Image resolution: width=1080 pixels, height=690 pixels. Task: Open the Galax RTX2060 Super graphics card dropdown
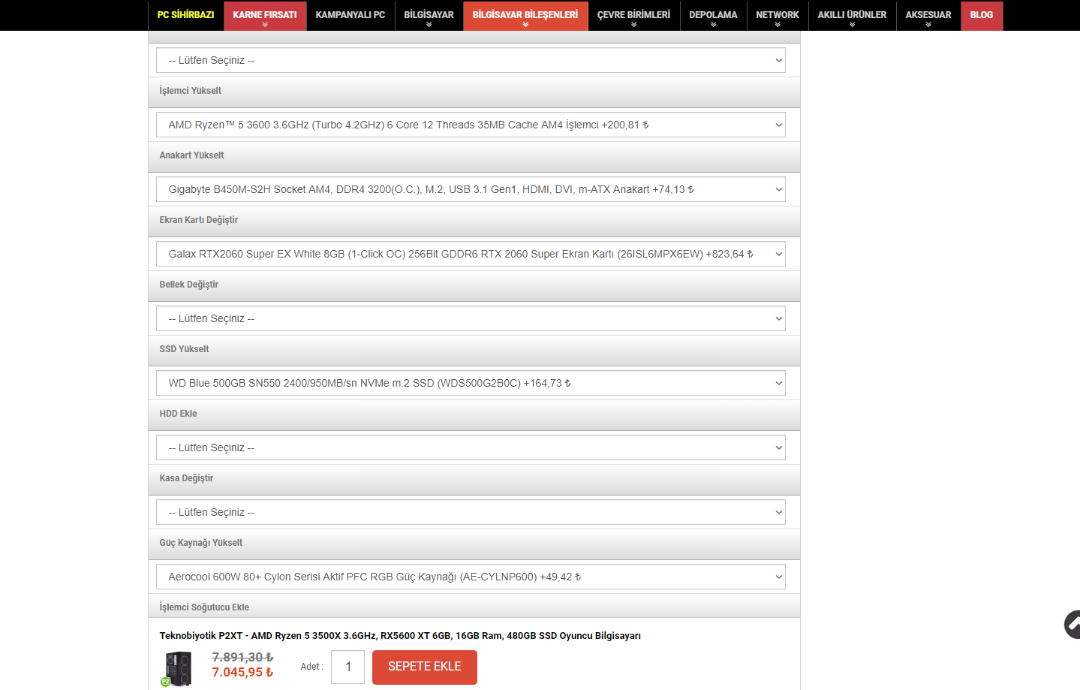click(x=471, y=254)
